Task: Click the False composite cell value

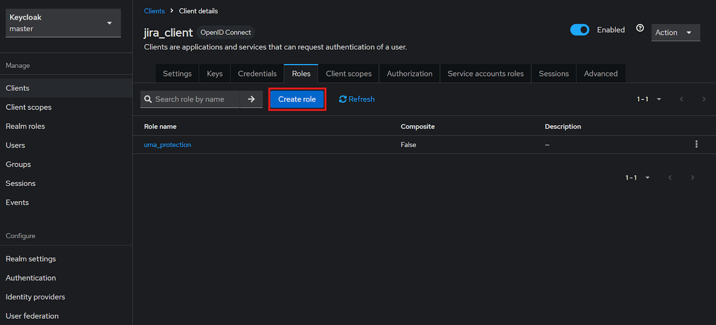Action: coord(409,145)
